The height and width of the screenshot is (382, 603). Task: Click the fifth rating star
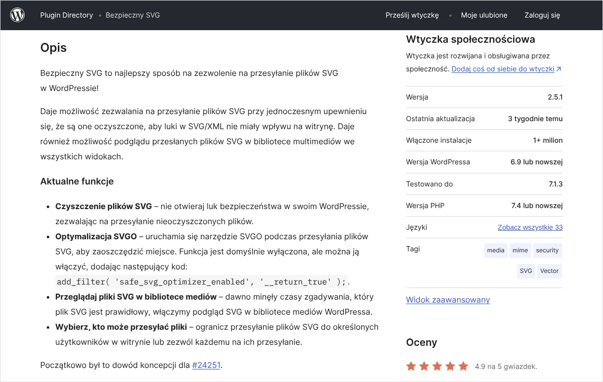tap(463, 366)
